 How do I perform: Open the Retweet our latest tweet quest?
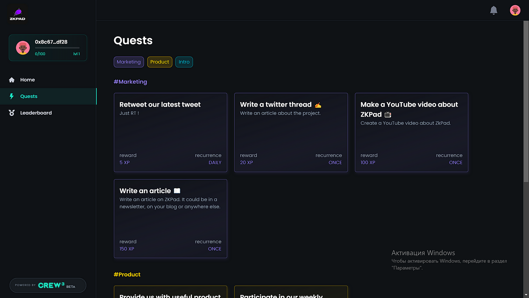click(170, 132)
